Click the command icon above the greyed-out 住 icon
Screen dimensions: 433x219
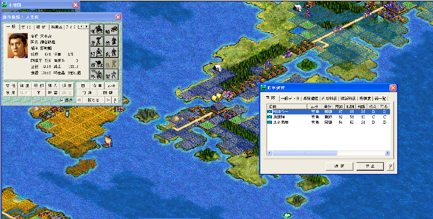point(111,52)
